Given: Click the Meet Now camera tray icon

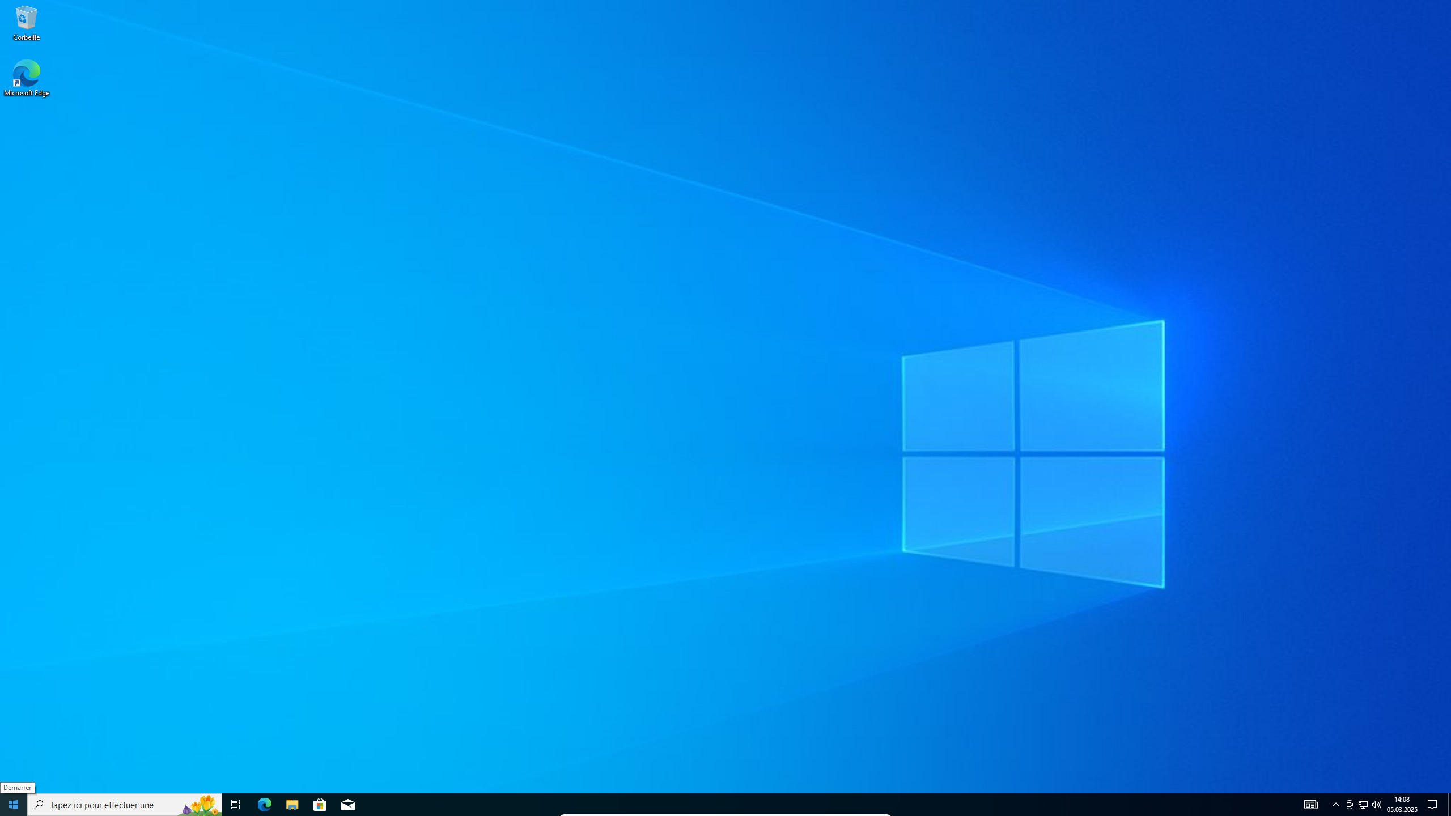Looking at the screenshot, I should 1350,805.
